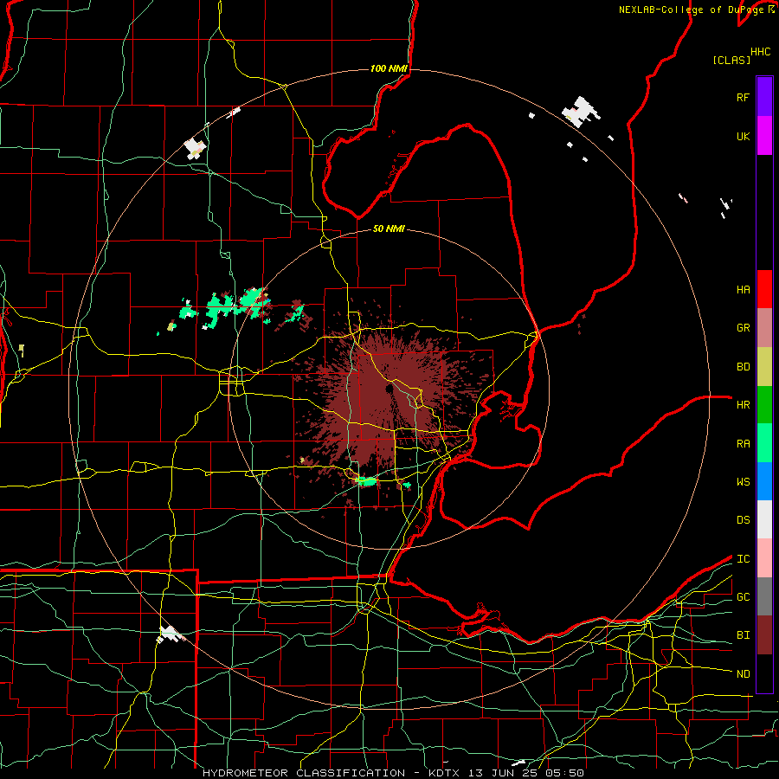Click the white echo near the Indiana border
Screen dimensions: 779x779
[170, 634]
